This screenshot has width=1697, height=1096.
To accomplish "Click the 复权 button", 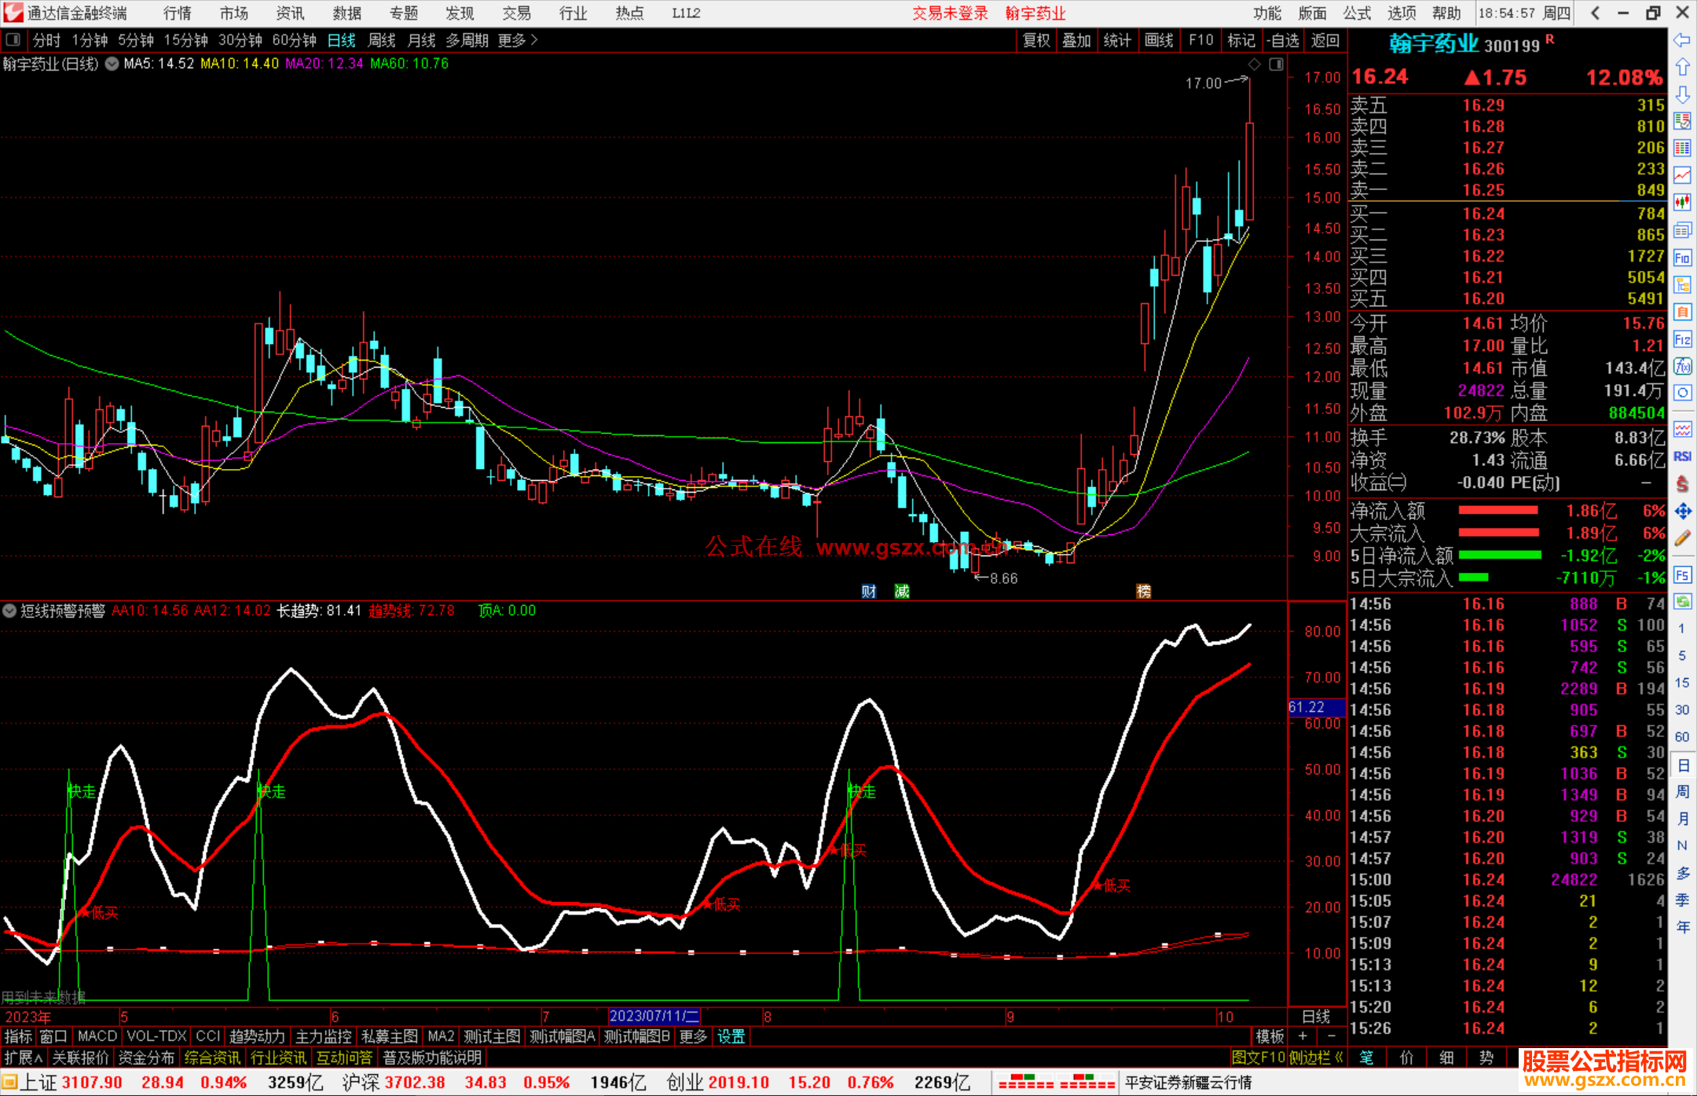I will tap(1036, 40).
